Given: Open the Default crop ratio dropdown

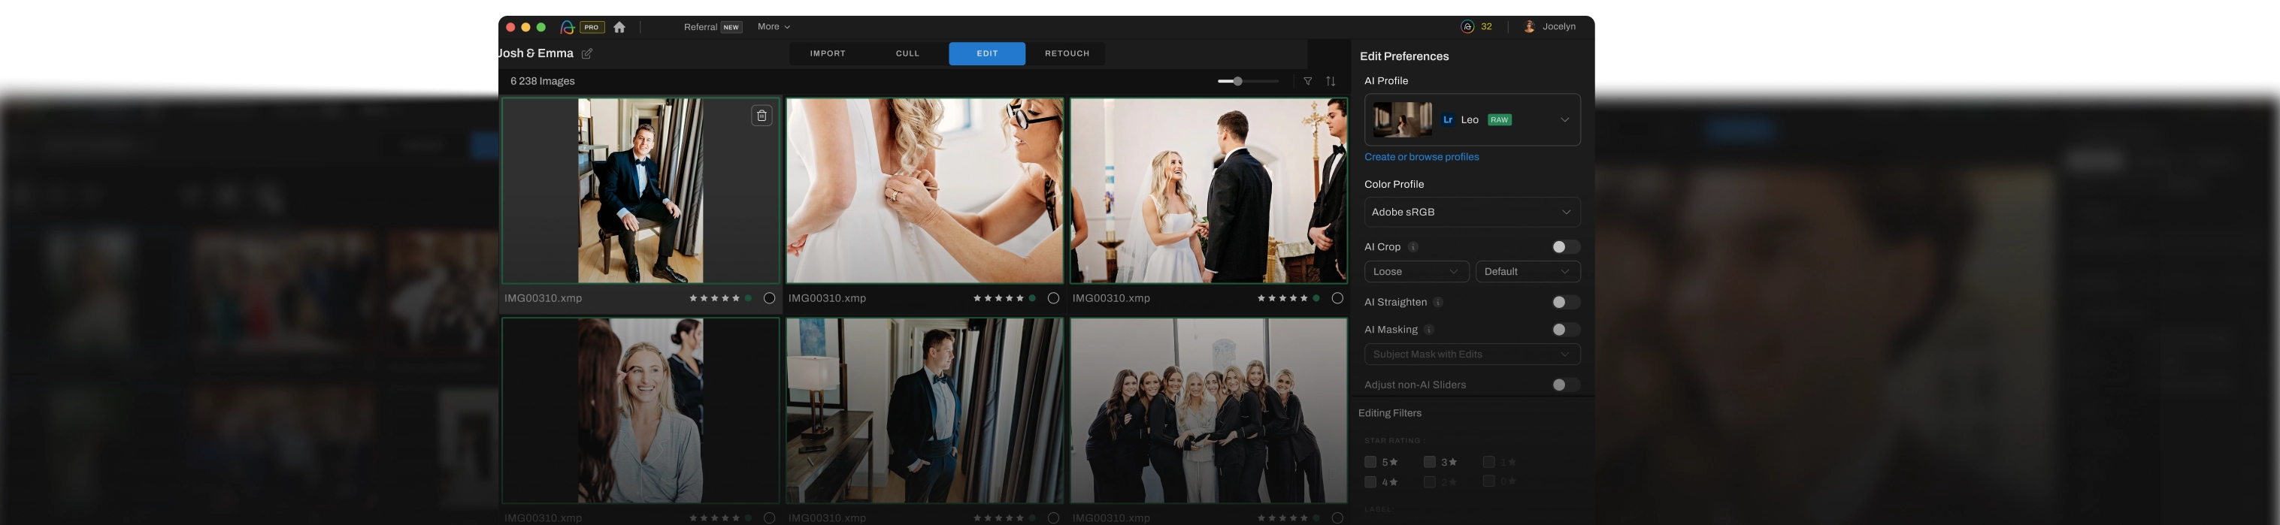Looking at the screenshot, I should point(1528,272).
